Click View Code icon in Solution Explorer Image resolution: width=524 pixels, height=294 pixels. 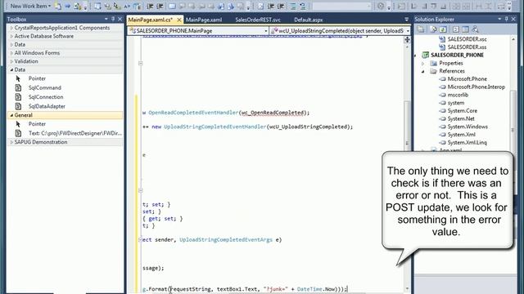[456, 29]
